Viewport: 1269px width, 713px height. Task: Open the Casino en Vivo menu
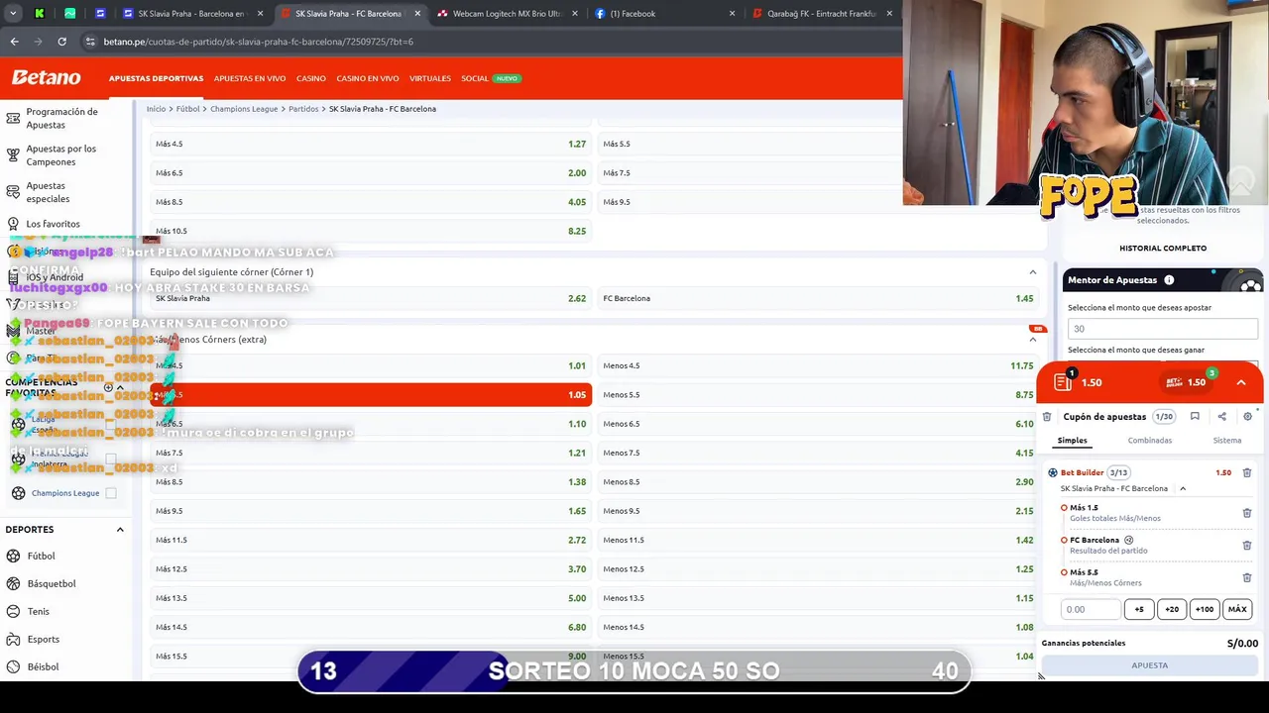pyautogui.click(x=368, y=78)
